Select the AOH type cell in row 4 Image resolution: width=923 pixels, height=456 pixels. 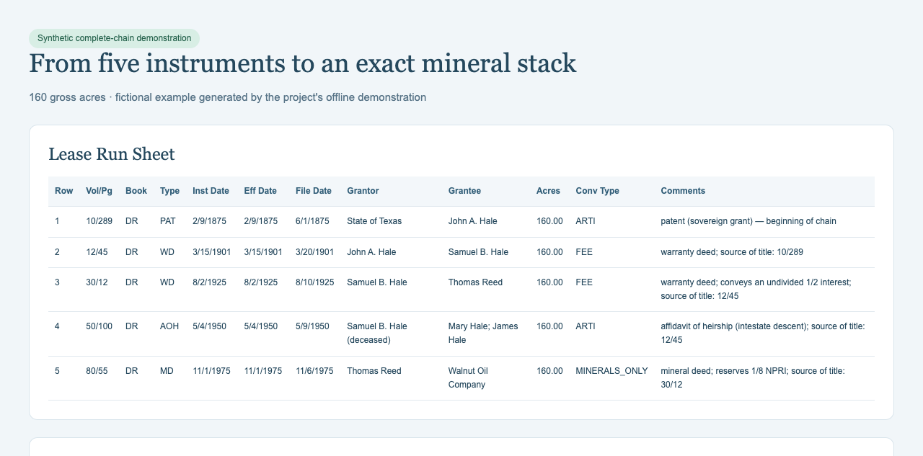[169, 326]
